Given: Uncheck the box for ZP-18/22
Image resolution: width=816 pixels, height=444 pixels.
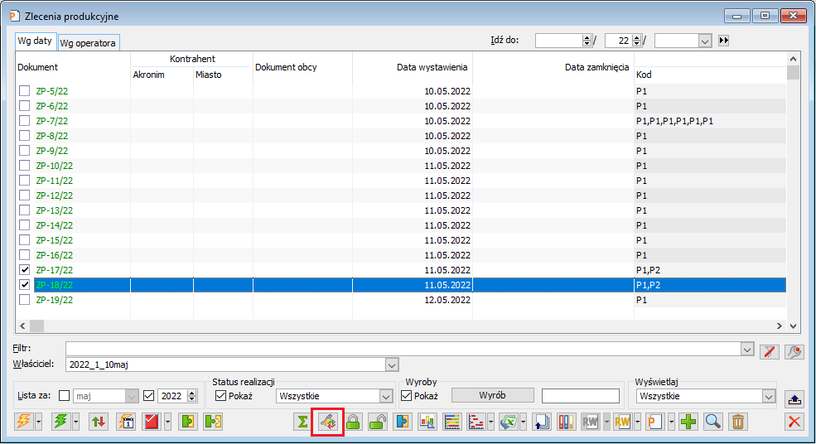Looking at the screenshot, I should click(25, 285).
